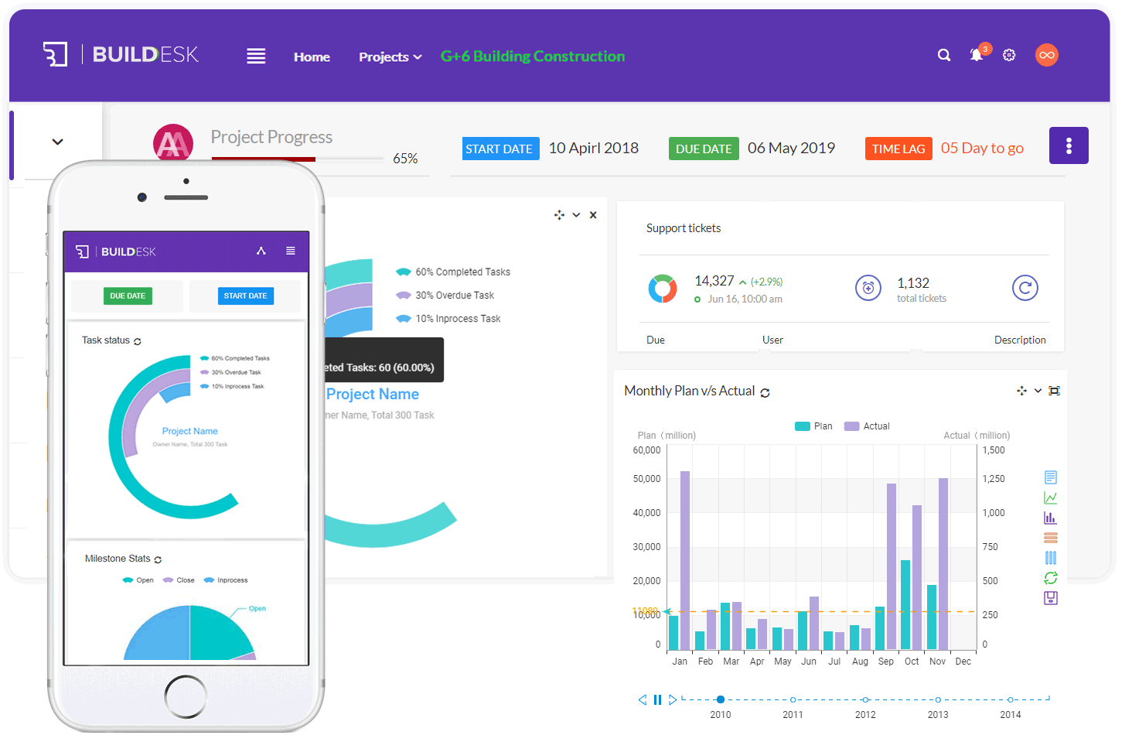Open the chart data view icon
This screenshot has width=1132, height=742.
pos(1051,477)
